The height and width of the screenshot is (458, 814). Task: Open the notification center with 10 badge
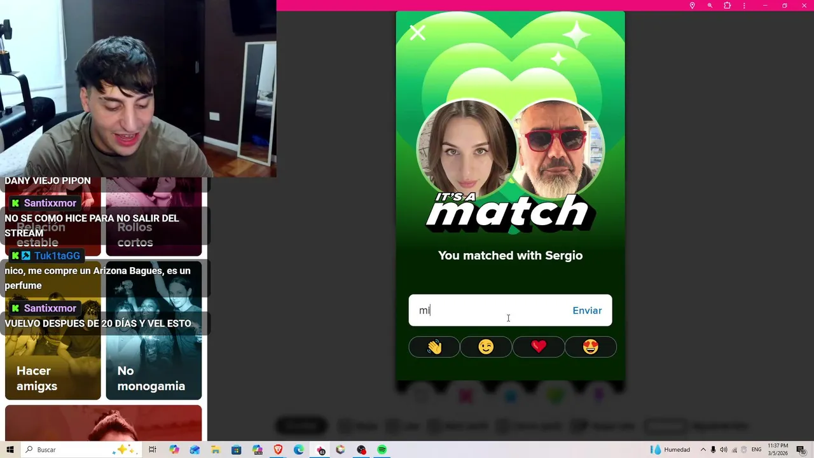coord(801,450)
